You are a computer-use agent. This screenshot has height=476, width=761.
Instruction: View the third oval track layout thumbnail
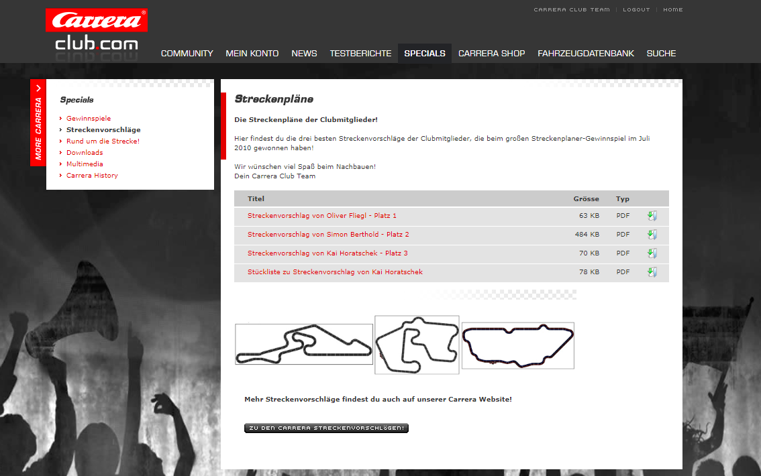click(x=518, y=346)
